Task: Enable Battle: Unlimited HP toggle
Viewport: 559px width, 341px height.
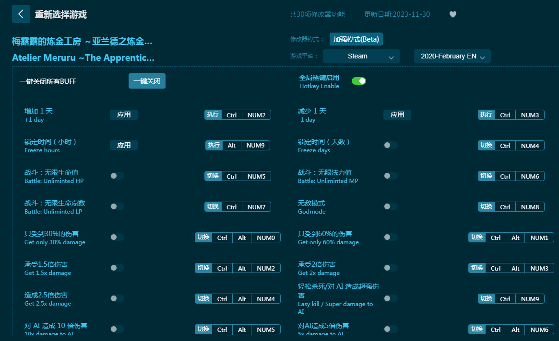Action: 117,176
